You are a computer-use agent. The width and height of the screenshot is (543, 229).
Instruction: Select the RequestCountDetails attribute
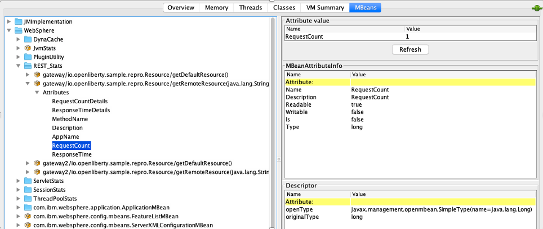coord(79,101)
